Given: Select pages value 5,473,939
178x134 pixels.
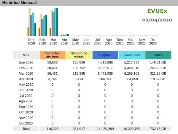Looking at the screenshot, I should coord(105,74).
